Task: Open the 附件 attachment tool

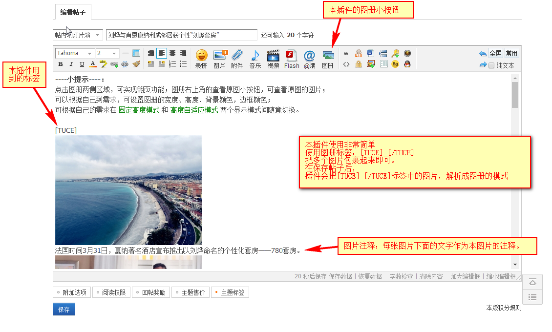Action: (237, 59)
